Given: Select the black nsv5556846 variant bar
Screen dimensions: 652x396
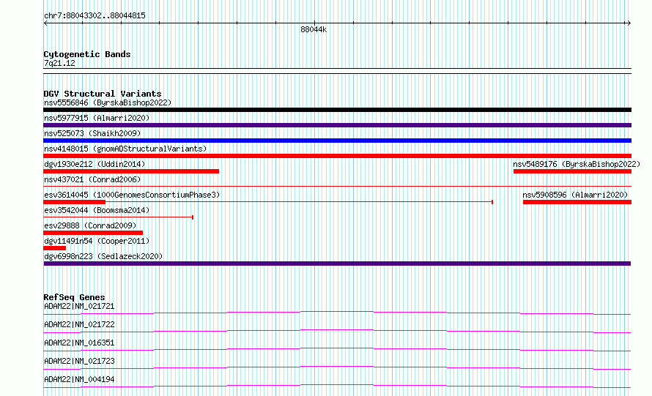Looking at the screenshot, I should [x=337, y=110].
